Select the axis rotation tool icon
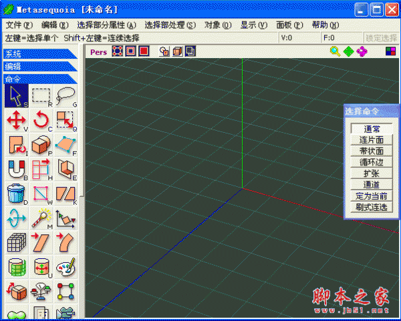 click(16, 218)
